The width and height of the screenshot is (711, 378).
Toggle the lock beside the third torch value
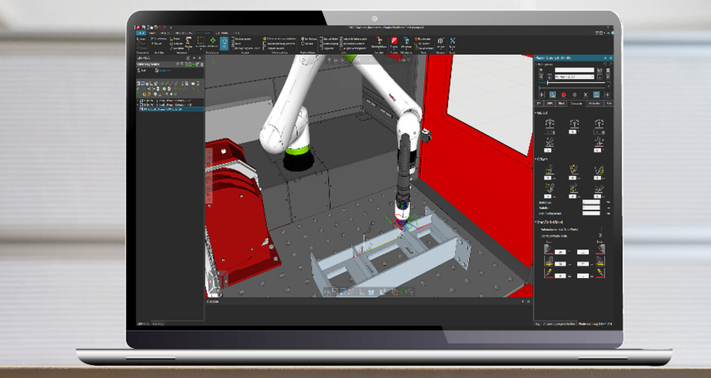(603, 132)
